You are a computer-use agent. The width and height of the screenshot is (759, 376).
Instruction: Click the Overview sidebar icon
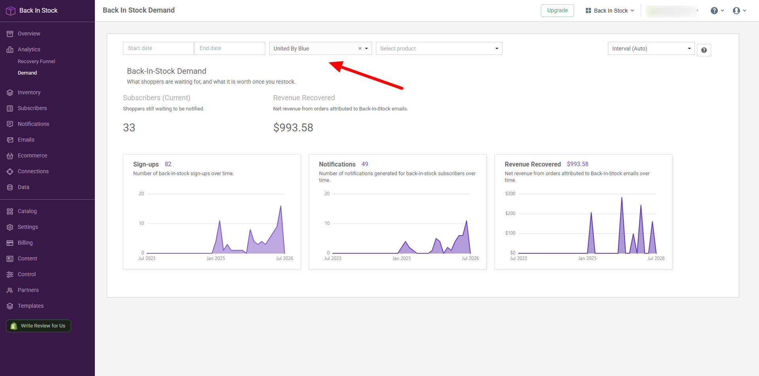pos(10,34)
